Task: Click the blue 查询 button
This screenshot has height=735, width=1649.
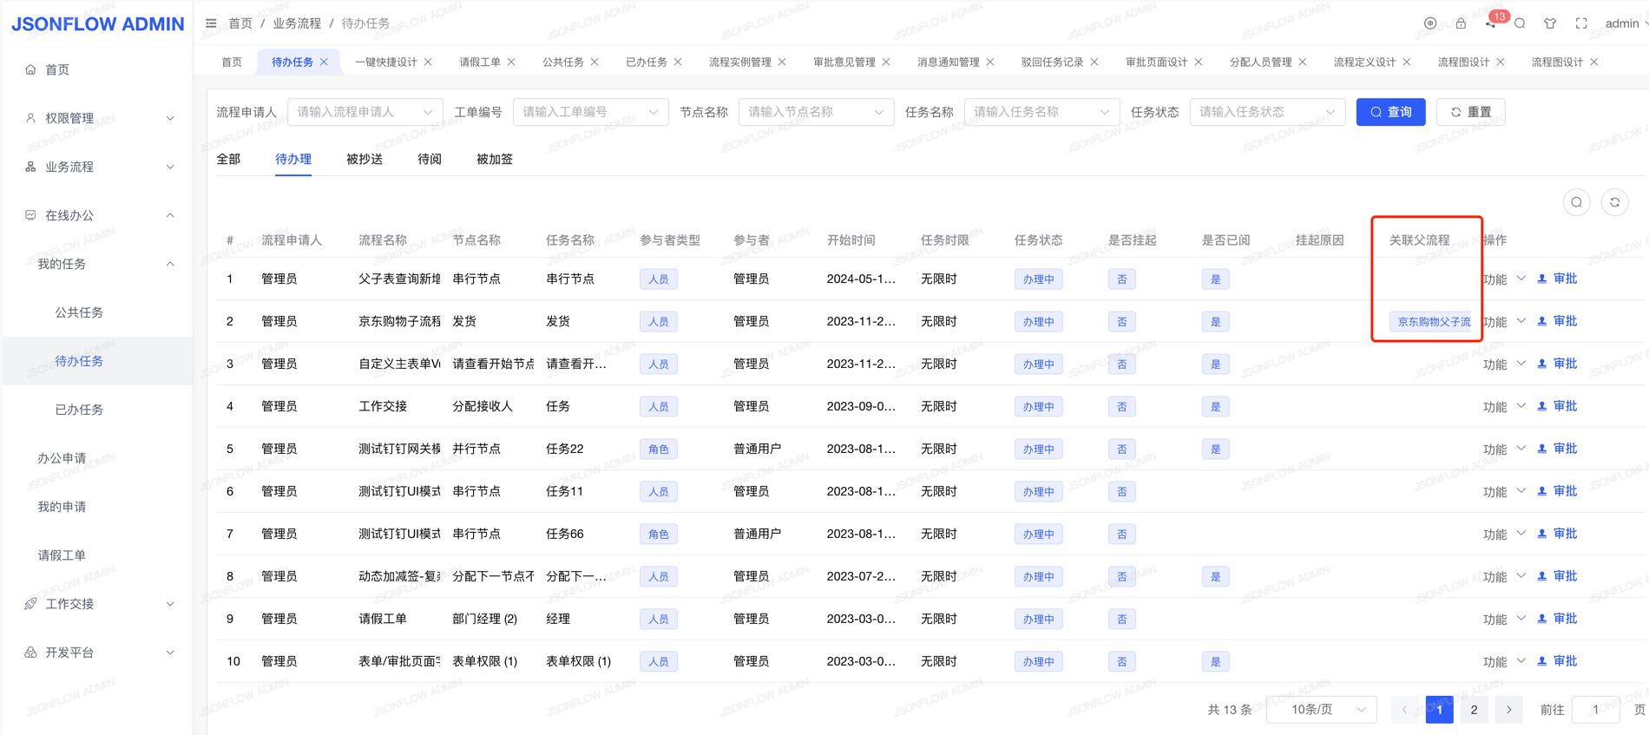Action: point(1389,112)
